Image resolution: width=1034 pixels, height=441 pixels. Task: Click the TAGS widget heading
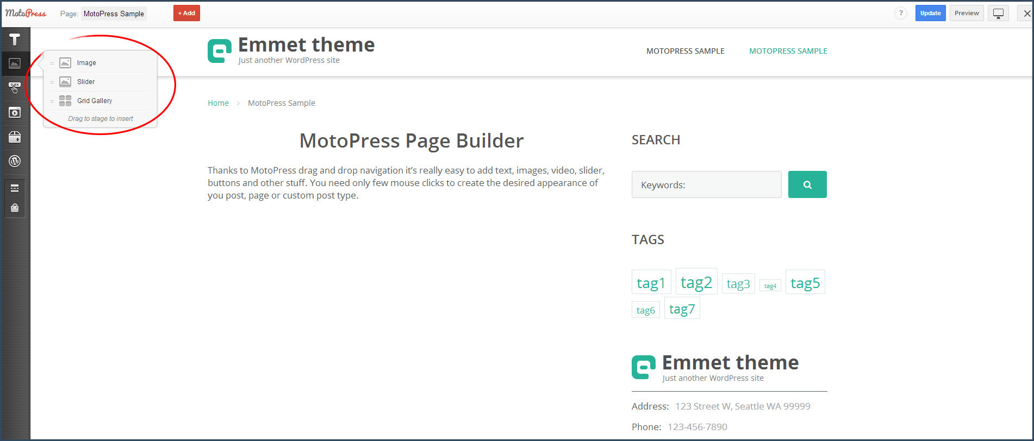pos(648,240)
